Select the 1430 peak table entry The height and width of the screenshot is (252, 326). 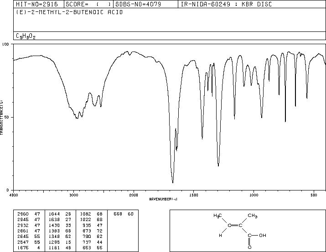point(60,225)
